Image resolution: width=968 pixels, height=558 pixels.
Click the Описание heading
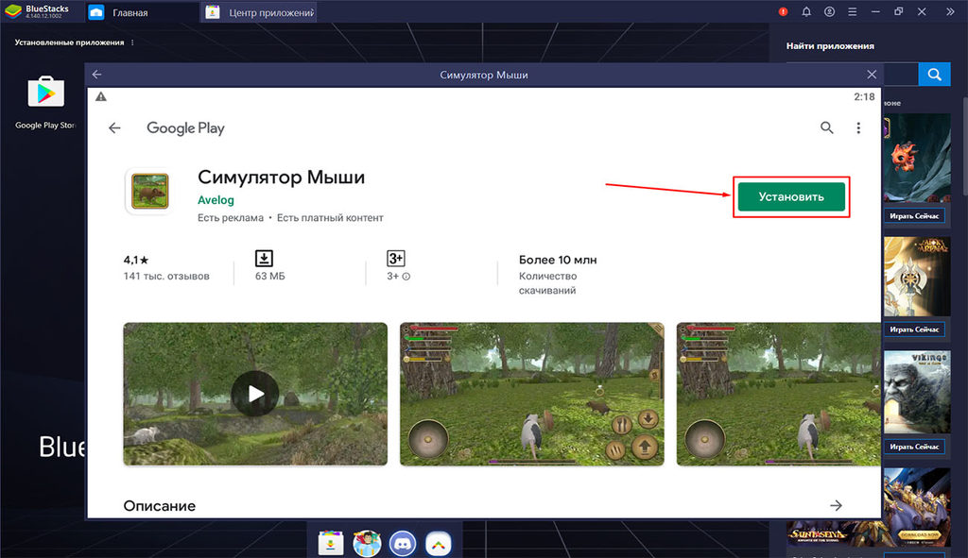[159, 505]
